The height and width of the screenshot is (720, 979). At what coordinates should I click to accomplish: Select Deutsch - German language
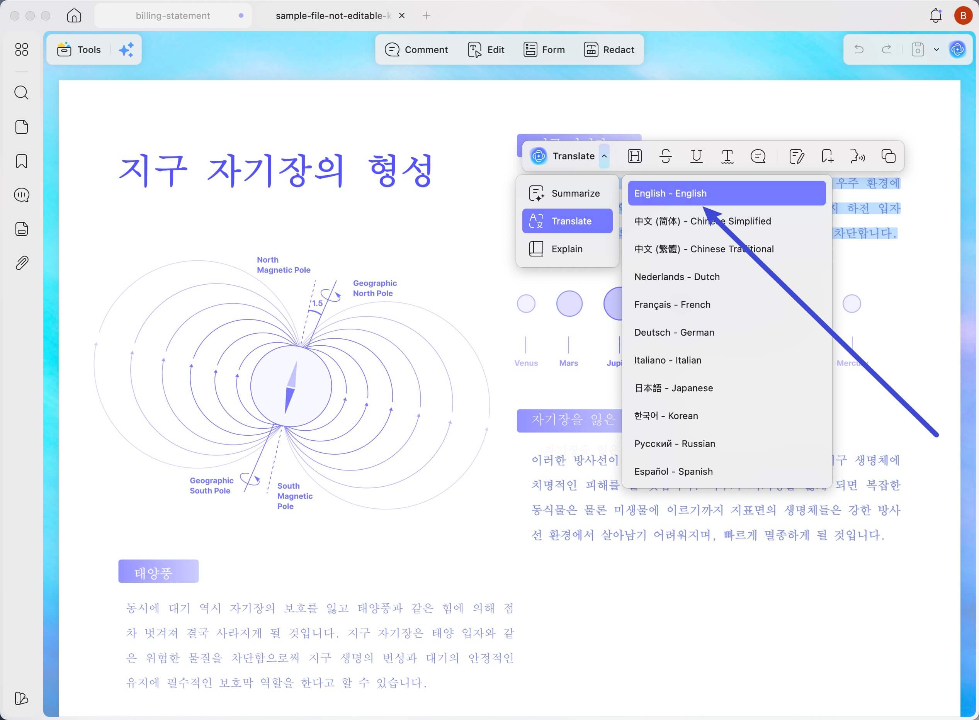click(x=727, y=333)
